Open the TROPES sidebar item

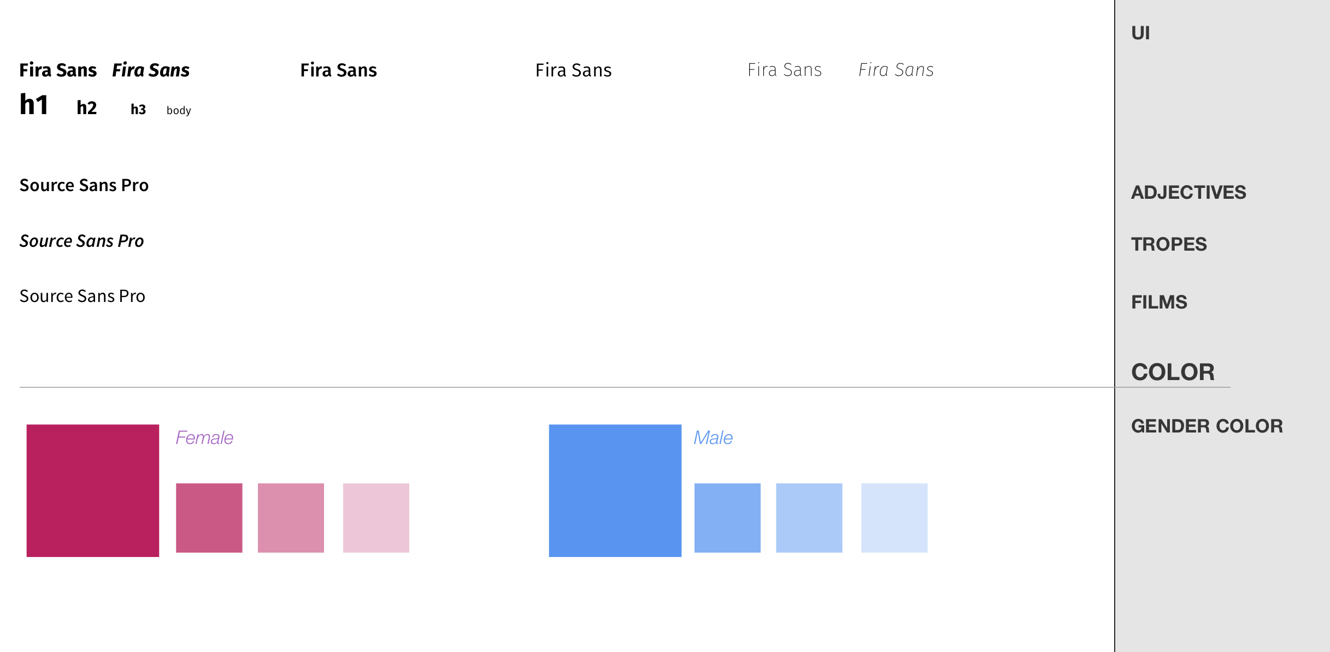(x=1169, y=244)
